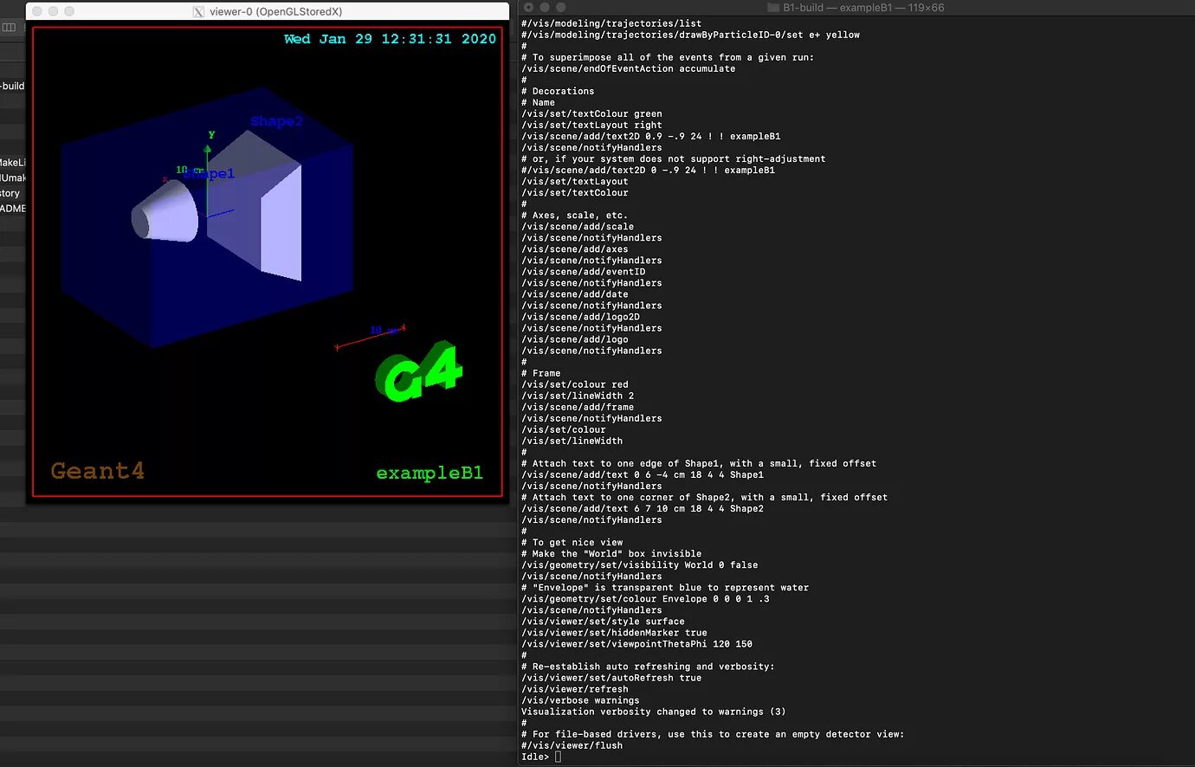Click the line /vis/viewer/set/hiddenMarker true
Viewport: 1195px width, 767px height.
tap(614, 632)
